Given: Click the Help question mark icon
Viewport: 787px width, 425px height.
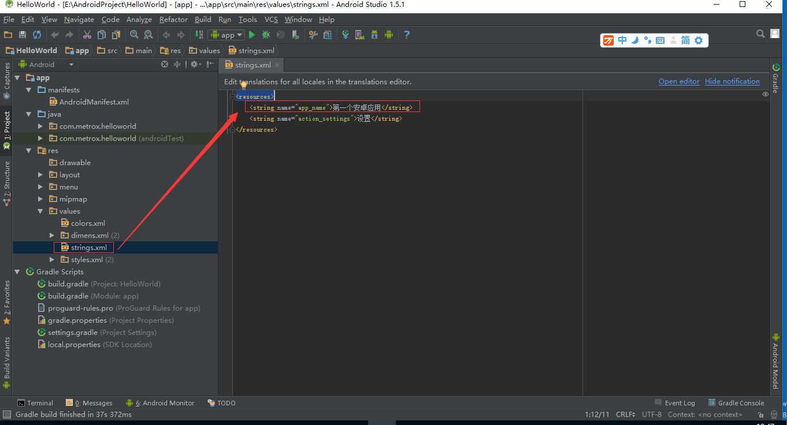Looking at the screenshot, I should [x=407, y=35].
